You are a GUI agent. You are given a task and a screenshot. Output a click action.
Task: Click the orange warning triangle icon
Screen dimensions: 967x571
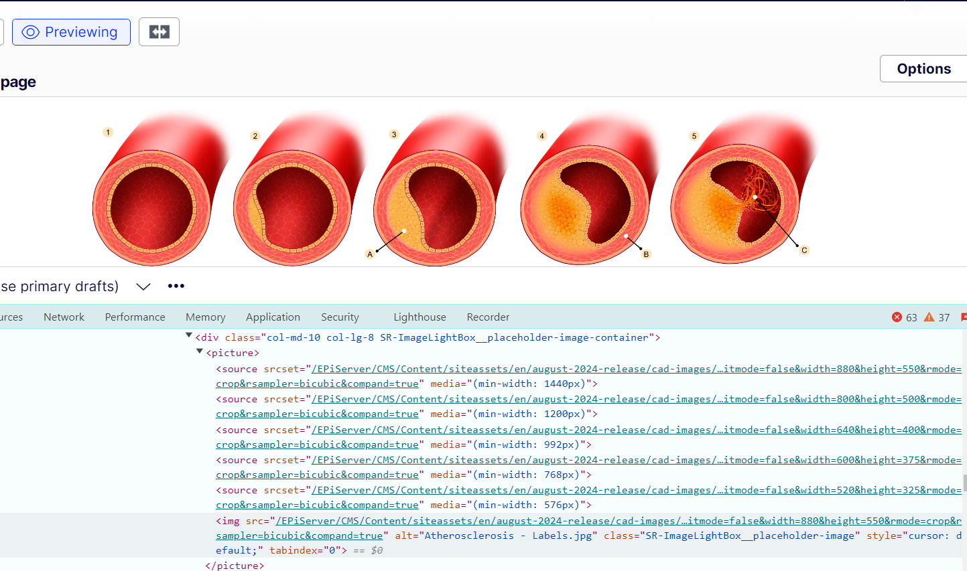[x=929, y=317]
